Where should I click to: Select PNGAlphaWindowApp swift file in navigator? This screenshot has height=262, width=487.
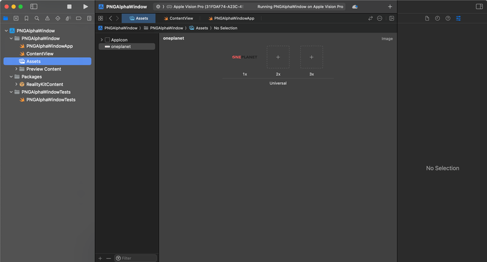point(47,46)
